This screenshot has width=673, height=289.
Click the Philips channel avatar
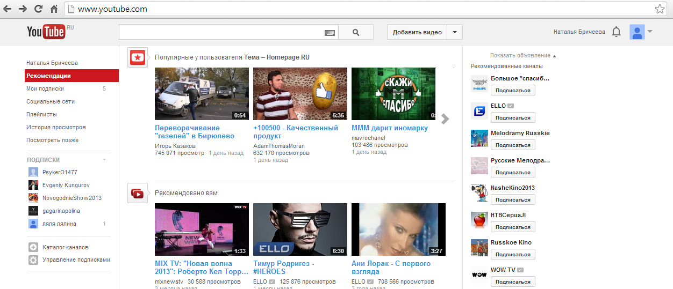479,84
